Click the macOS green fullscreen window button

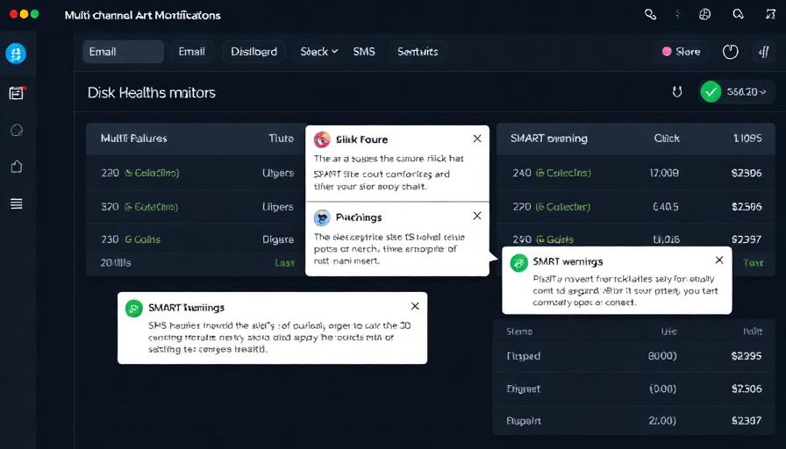point(34,14)
